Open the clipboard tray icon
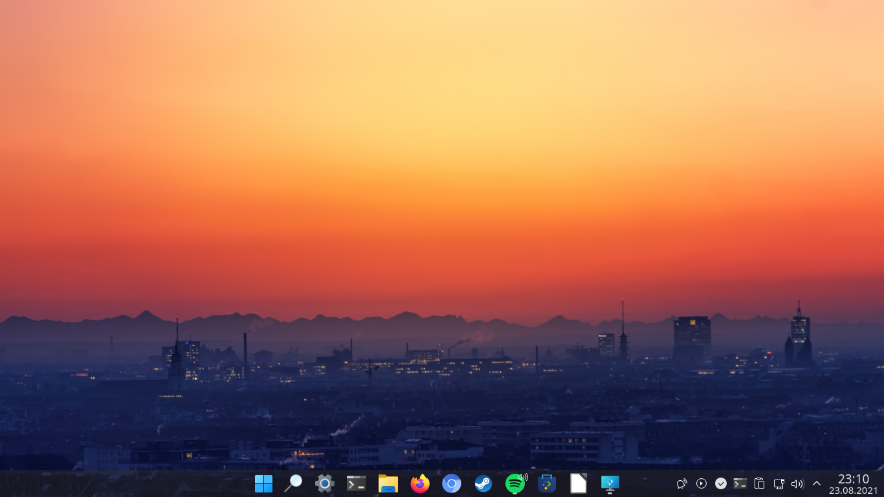Image resolution: width=884 pixels, height=497 pixels. click(760, 483)
